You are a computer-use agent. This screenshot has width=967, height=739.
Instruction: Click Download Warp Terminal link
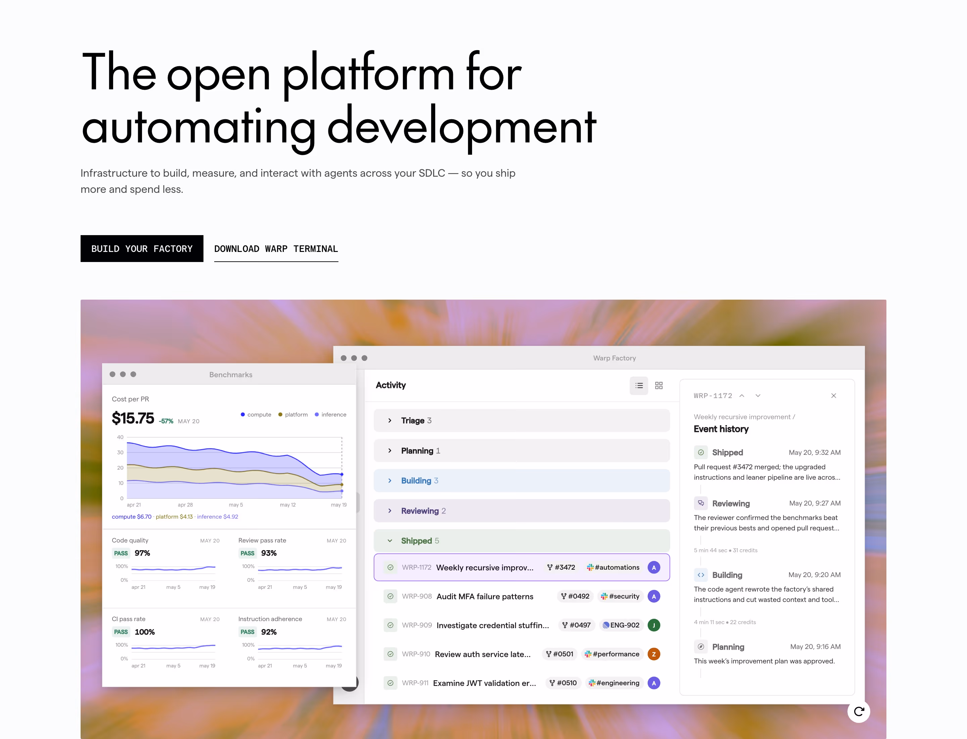pyautogui.click(x=276, y=249)
